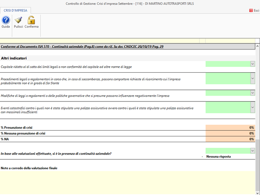Screen dimensions: 260x195
Task: Click in the yellow final evaluation notes area
Action: coord(125,182)
